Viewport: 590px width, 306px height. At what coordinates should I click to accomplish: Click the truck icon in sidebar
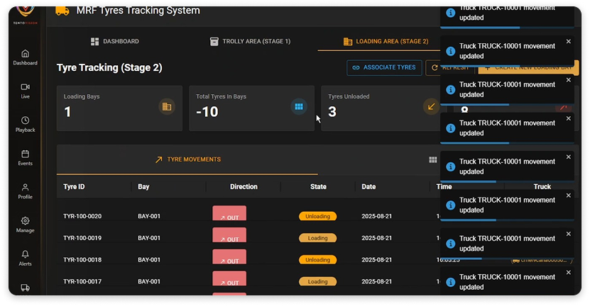[25, 288]
